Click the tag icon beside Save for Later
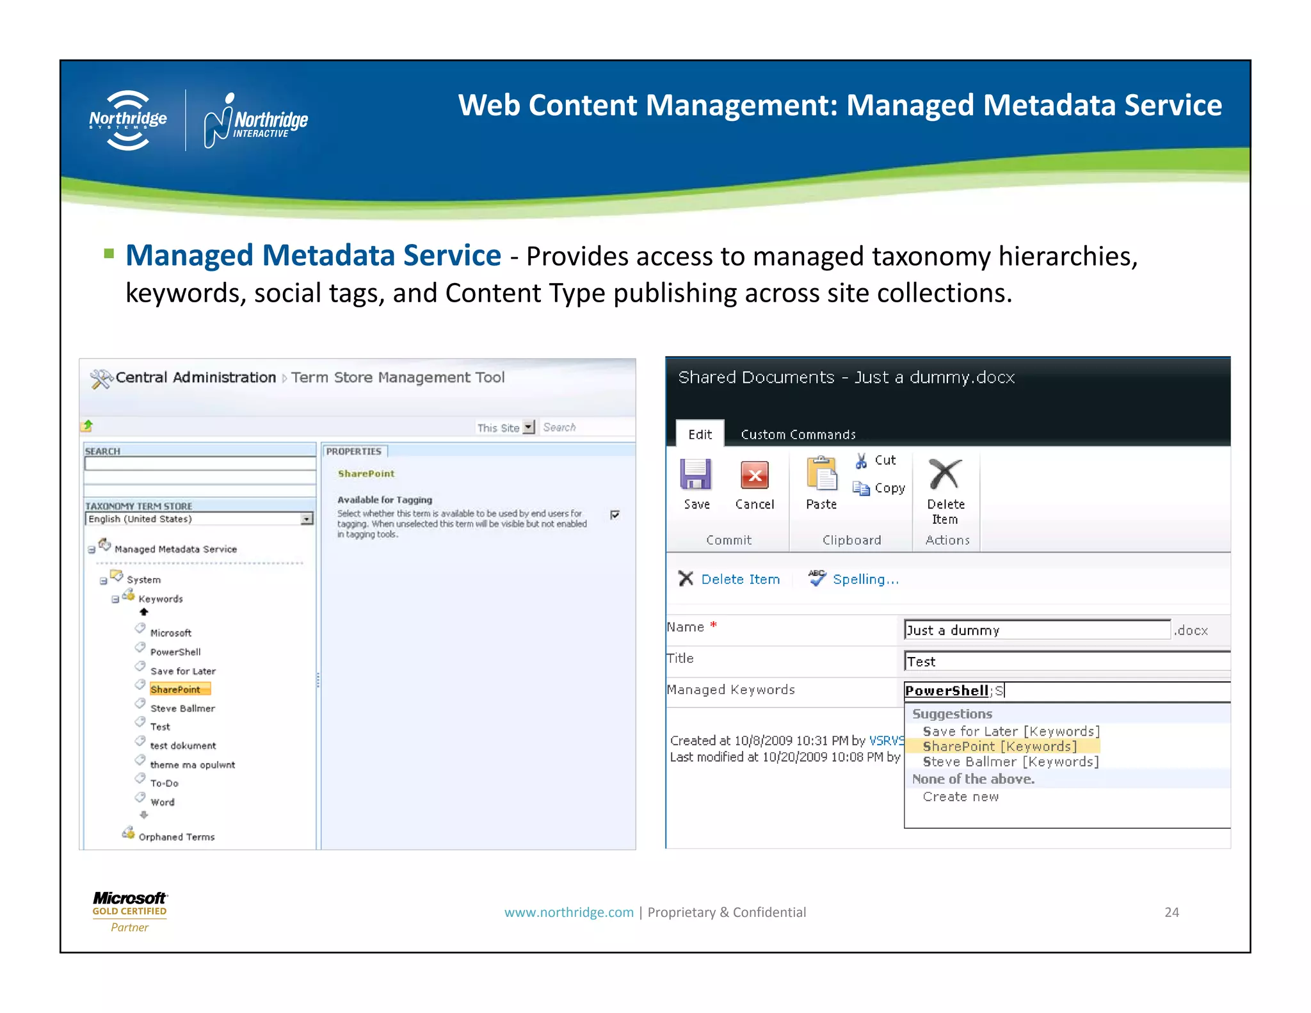The image size is (1311, 1013). point(140,667)
